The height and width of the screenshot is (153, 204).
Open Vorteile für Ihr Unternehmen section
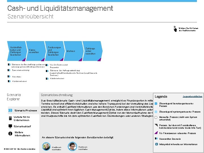[x=22, y=118]
